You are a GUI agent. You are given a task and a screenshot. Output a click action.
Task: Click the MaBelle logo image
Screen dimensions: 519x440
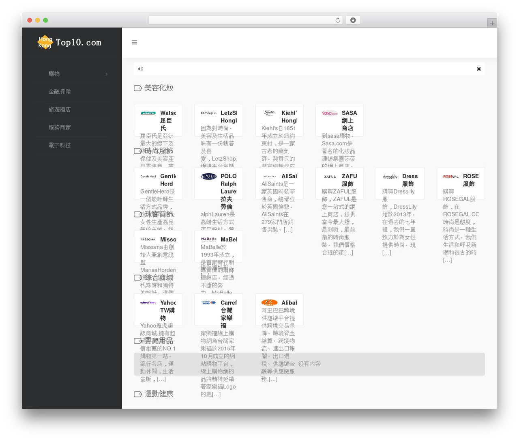[x=209, y=239]
